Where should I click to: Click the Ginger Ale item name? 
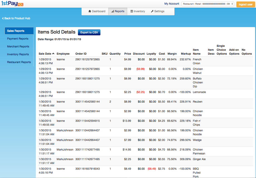click(199, 159)
